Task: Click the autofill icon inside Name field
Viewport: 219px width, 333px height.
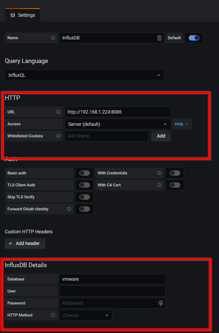Action: click(x=159, y=38)
